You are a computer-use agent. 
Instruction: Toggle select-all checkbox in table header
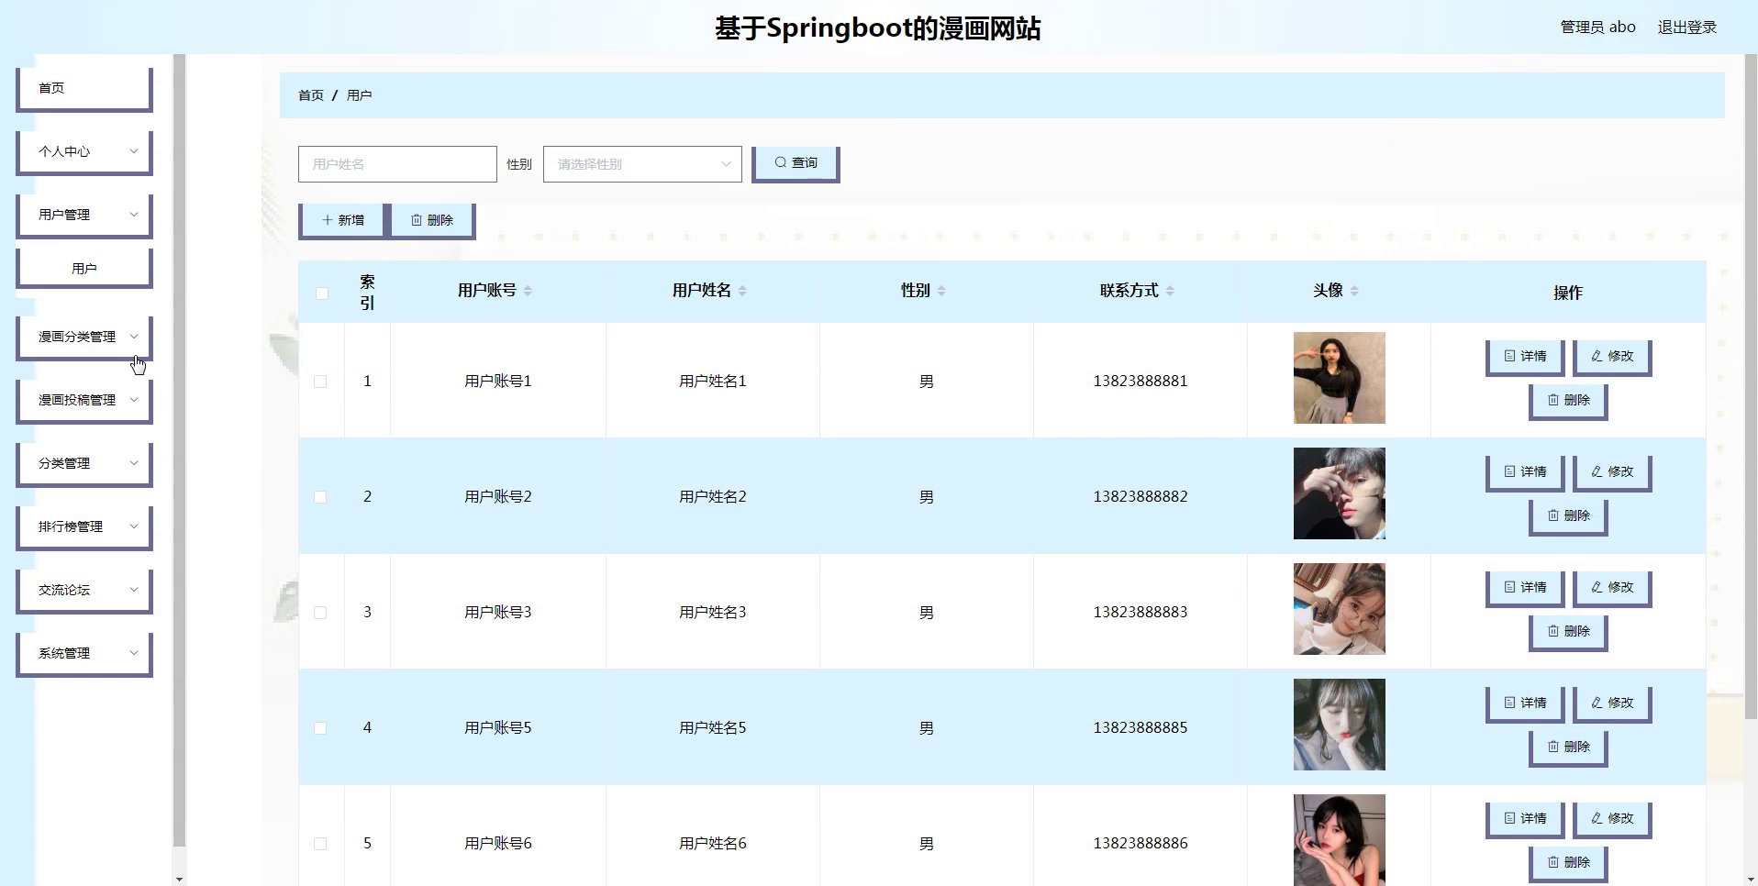(321, 293)
